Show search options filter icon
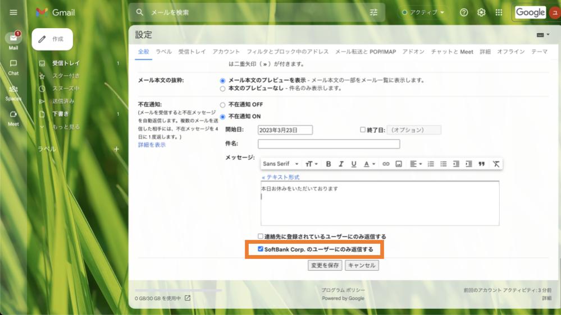Viewport: 561px width, 315px height. pyautogui.click(x=373, y=12)
